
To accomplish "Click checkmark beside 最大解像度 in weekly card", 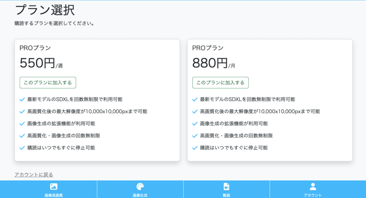I will pyautogui.click(x=22, y=112).
